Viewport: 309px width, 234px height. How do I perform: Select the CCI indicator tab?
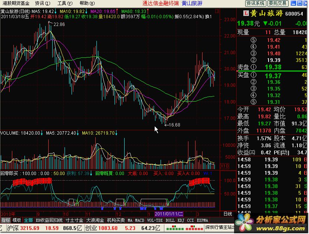click(x=190, y=220)
